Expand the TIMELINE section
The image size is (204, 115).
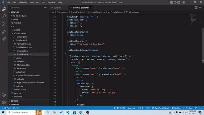[x=28, y=104]
